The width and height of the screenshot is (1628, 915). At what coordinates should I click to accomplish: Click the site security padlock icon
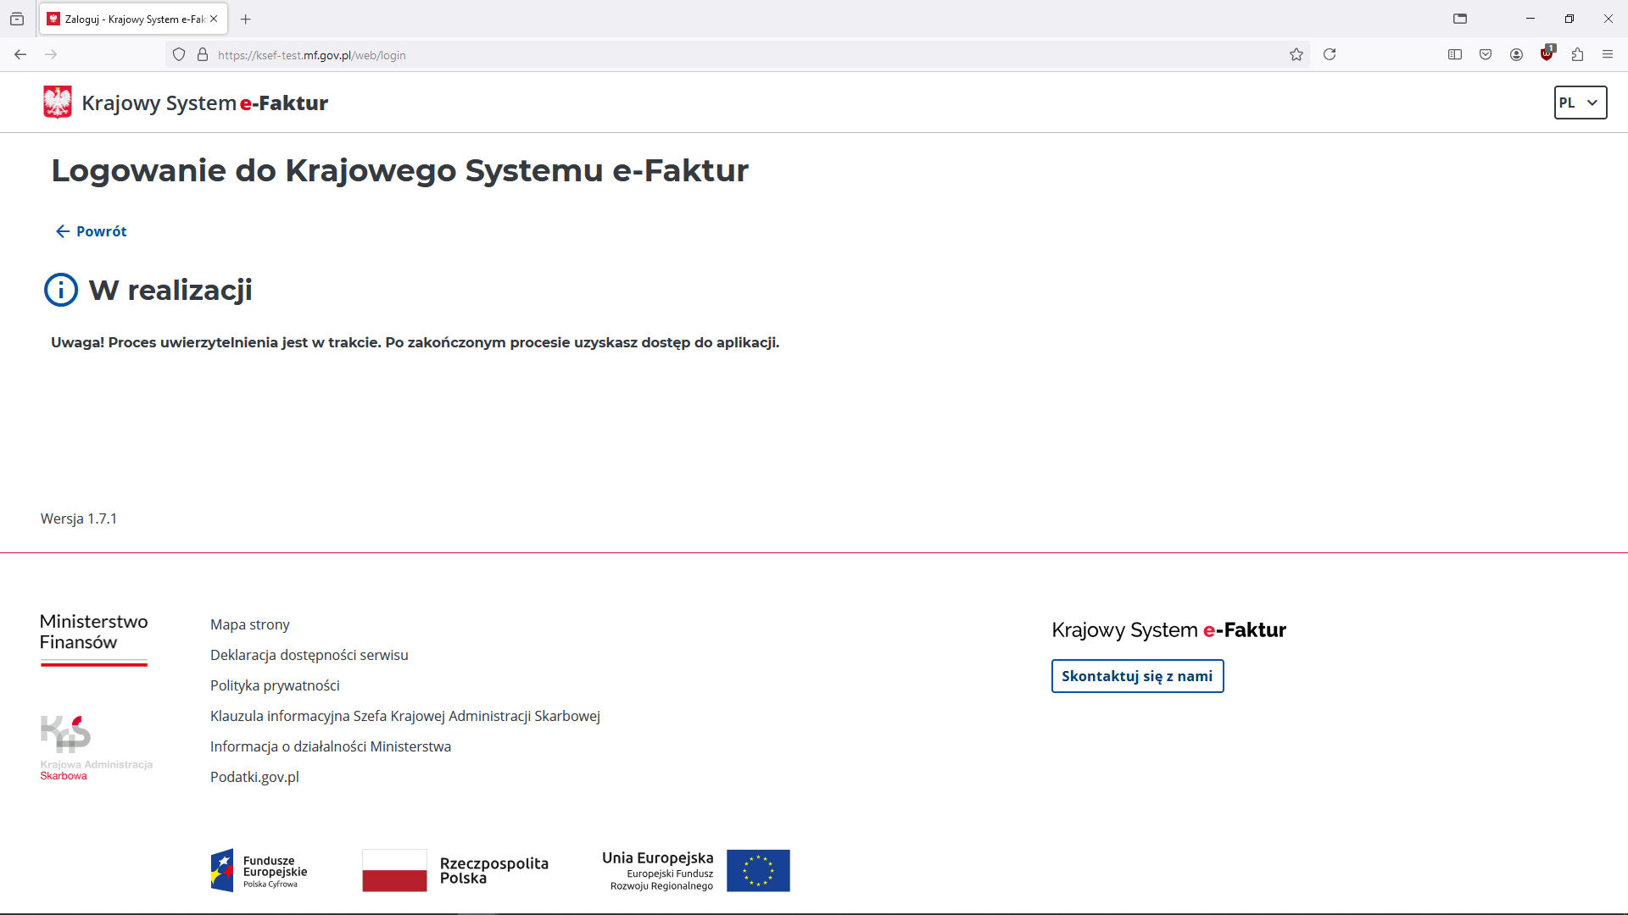203,55
